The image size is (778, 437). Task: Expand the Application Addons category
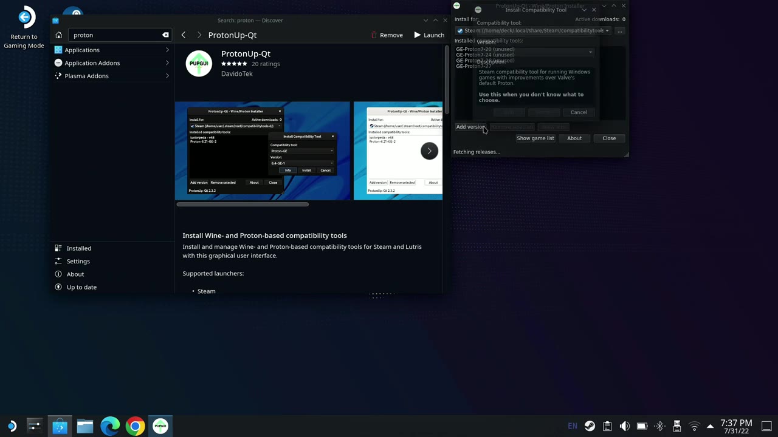click(x=112, y=63)
